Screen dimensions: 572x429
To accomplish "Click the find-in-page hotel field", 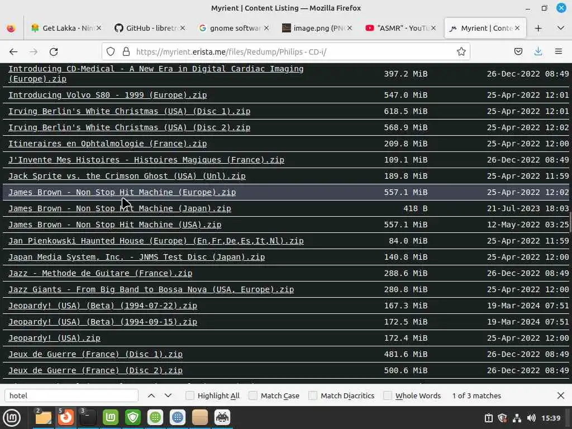I will point(71,395).
